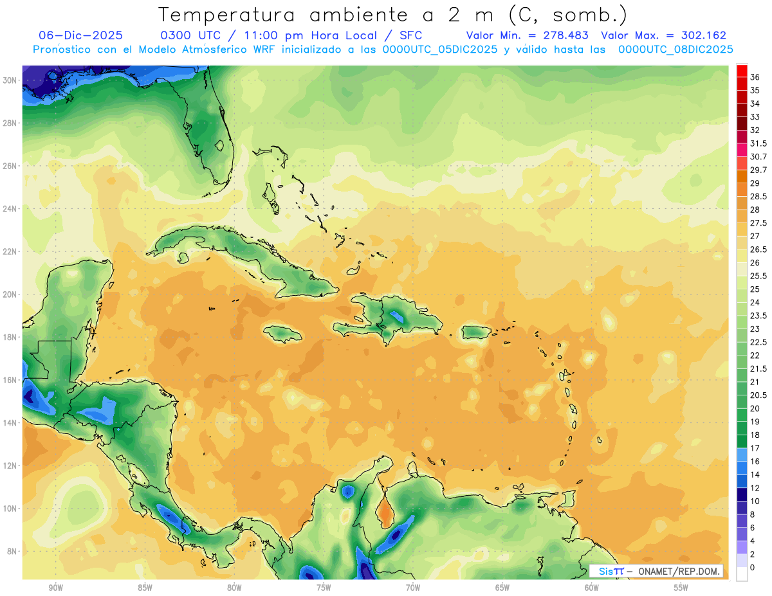
Task: Click the latitude label "20N"
Action: tap(10, 294)
